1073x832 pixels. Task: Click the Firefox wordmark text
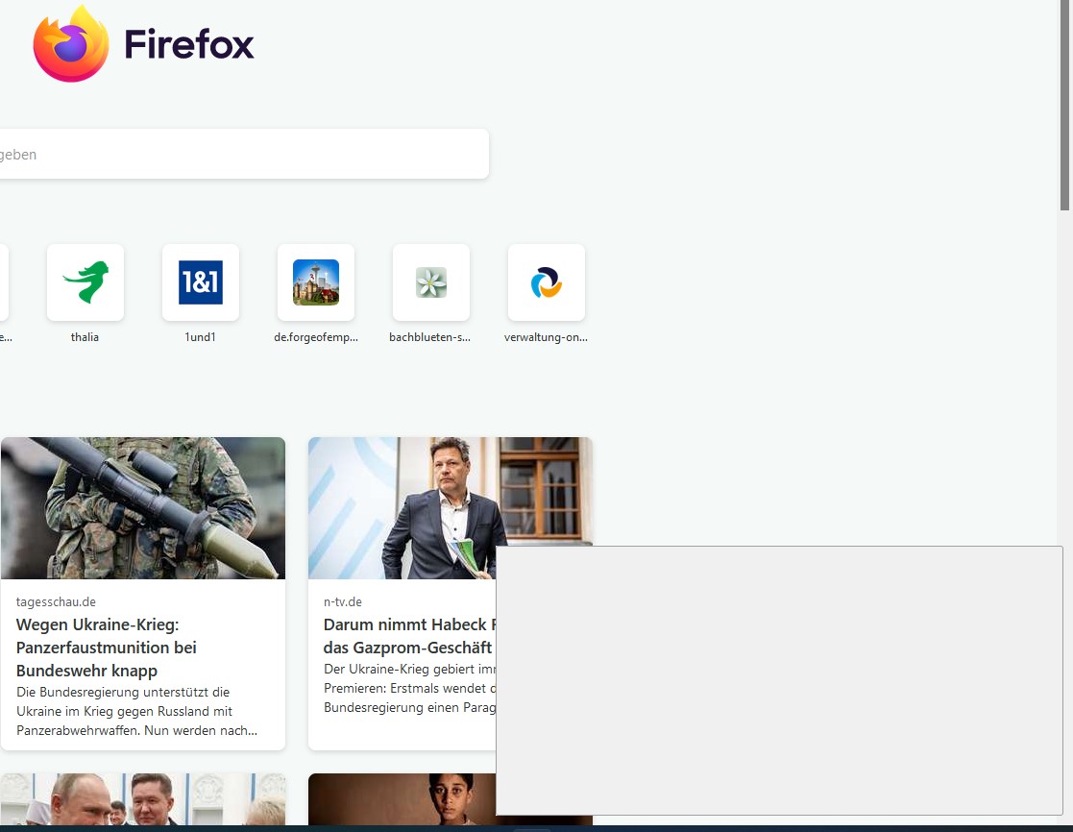tap(189, 44)
